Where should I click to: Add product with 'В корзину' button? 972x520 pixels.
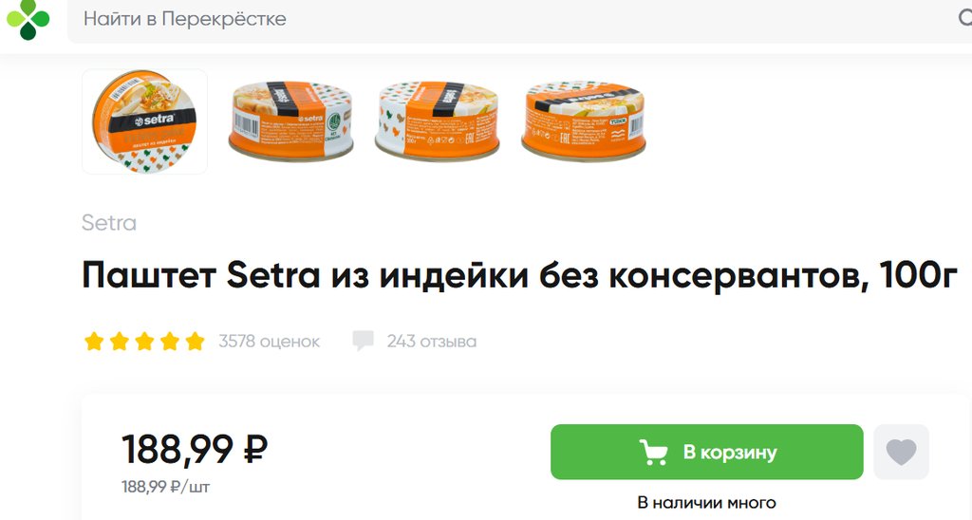tap(706, 452)
